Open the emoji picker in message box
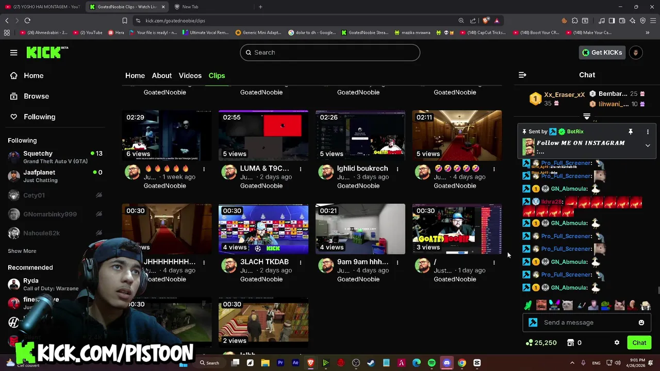This screenshot has height=371, width=660. coord(641,323)
